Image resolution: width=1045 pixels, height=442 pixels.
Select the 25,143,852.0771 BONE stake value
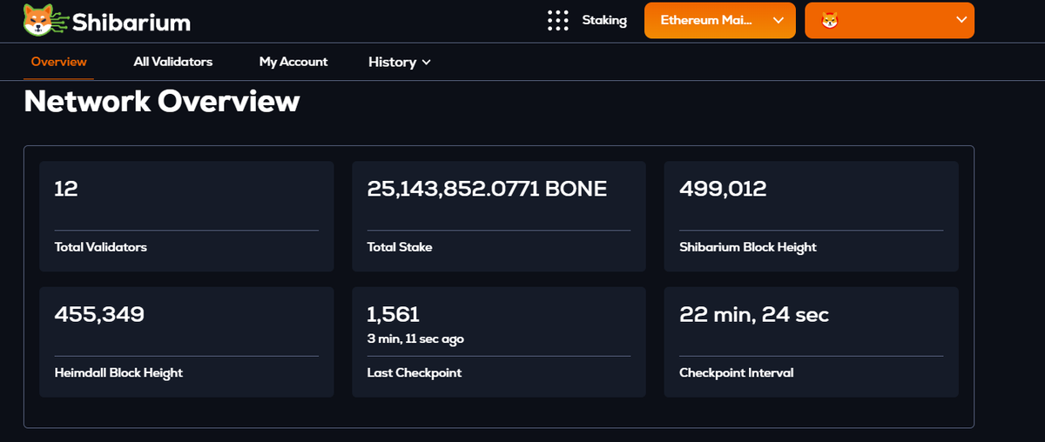coord(487,189)
